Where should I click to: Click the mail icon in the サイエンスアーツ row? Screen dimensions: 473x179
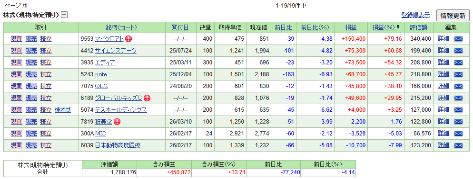458,51
